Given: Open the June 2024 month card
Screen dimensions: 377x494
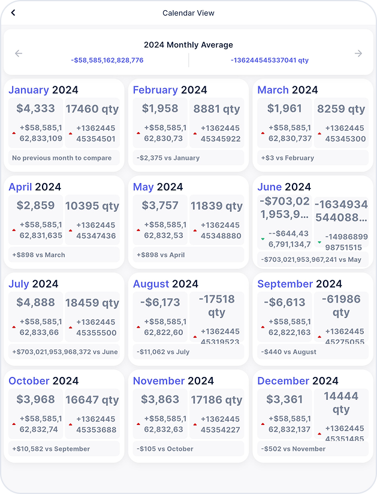Looking at the screenshot, I should coord(313,222).
